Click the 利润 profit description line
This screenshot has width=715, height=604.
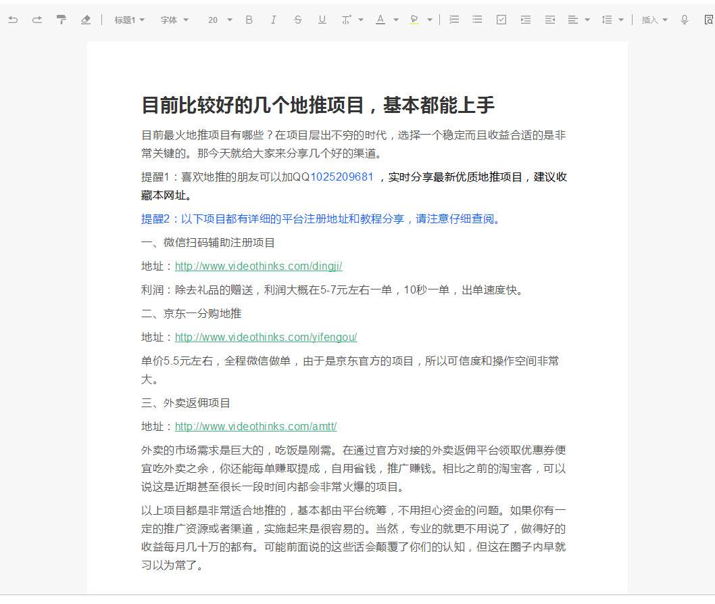[x=332, y=290]
